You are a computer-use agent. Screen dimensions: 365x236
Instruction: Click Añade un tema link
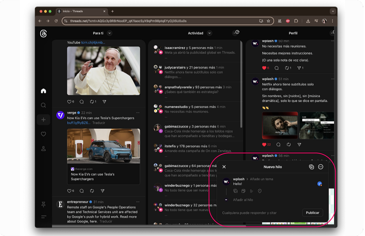[x=261, y=179]
